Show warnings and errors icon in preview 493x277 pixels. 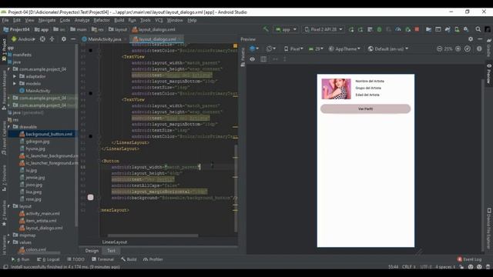[x=479, y=49]
